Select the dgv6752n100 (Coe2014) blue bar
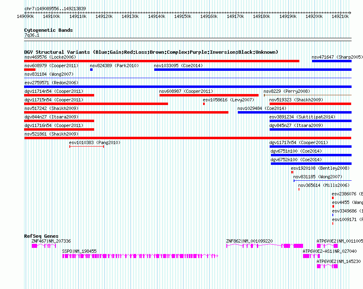 [311, 164]
